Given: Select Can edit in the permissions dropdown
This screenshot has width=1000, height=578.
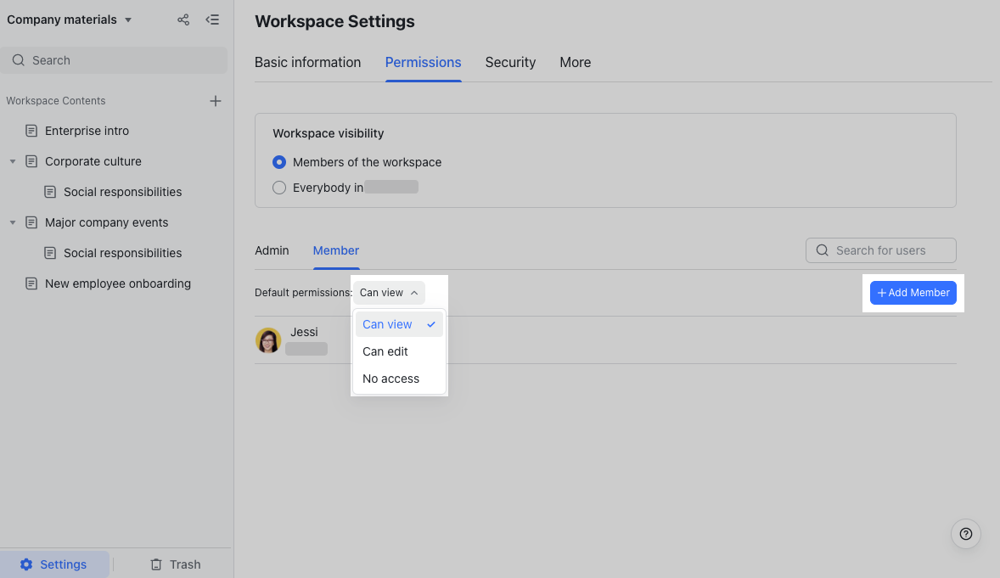Looking at the screenshot, I should (385, 351).
